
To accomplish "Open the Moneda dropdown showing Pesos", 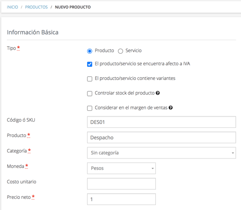I will click(x=121, y=168).
